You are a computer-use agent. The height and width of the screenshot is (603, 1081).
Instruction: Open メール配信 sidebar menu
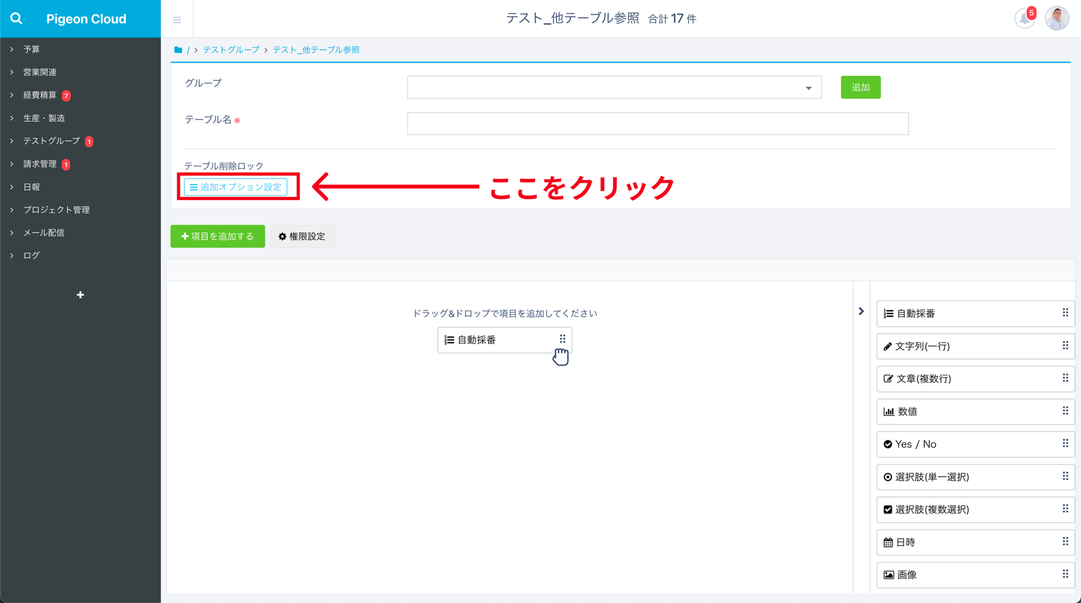(44, 233)
